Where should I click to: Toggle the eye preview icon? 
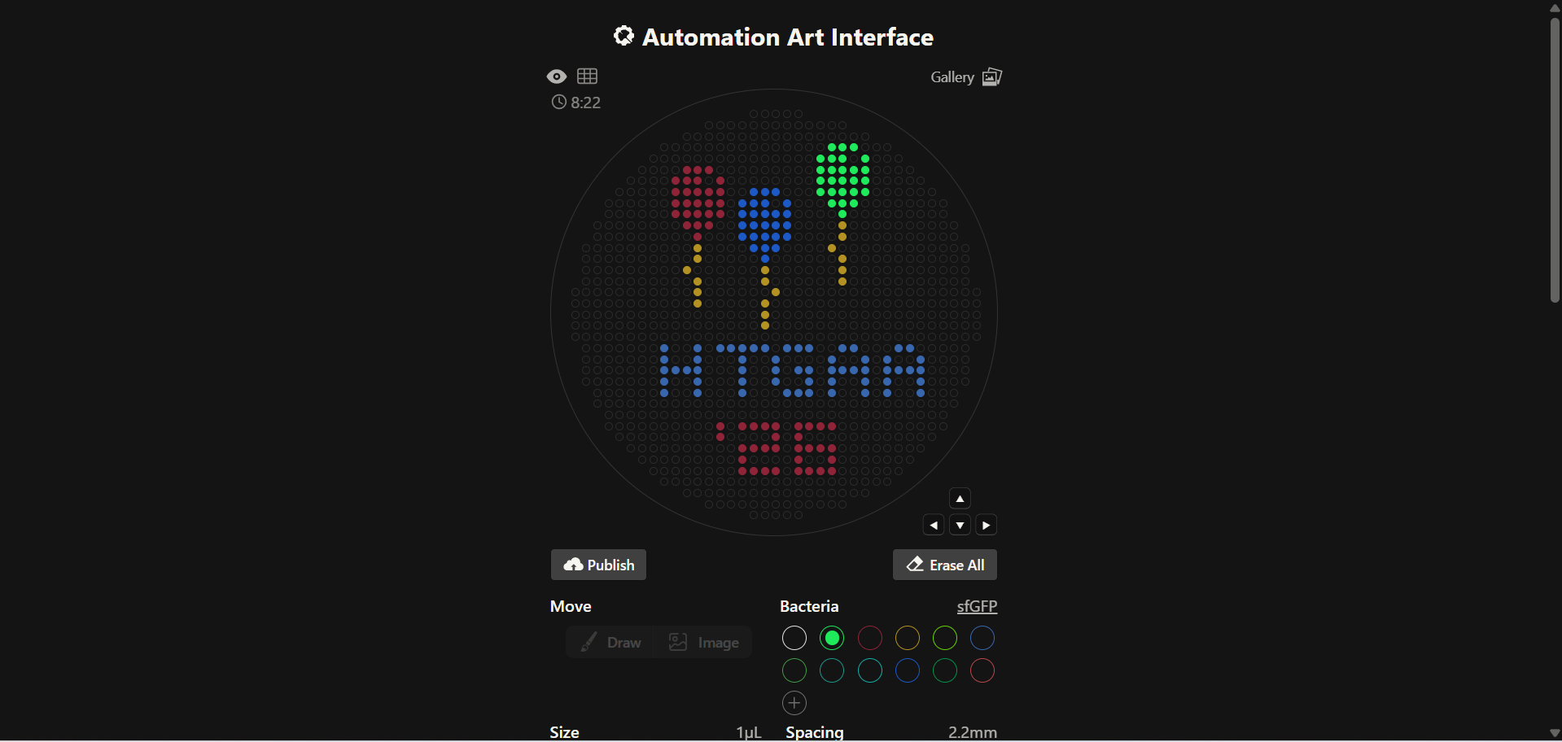click(x=557, y=76)
